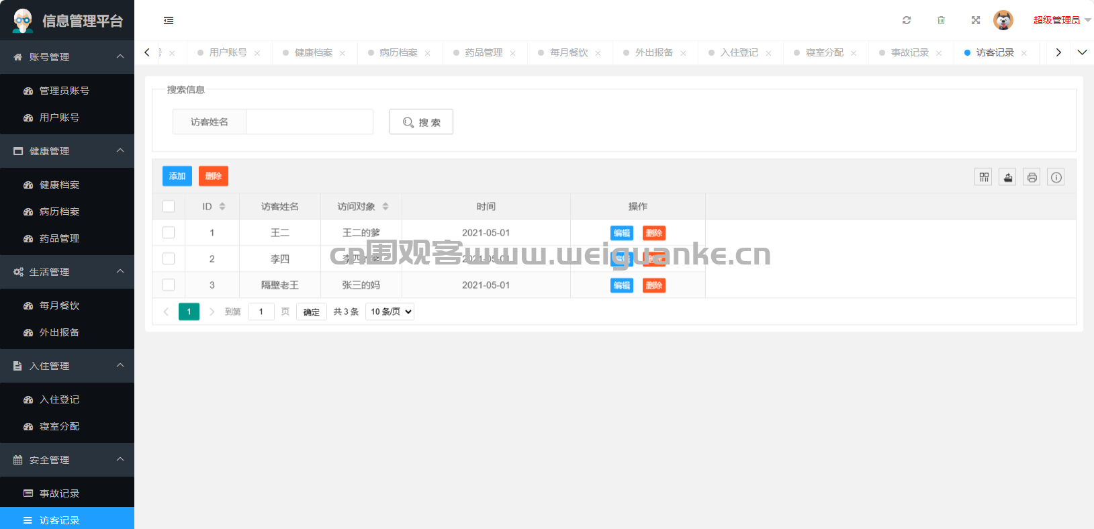This screenshot has height=529, width=1094.
Task: Click the trash clear-cache icon in header
Action: click(941, 20)
